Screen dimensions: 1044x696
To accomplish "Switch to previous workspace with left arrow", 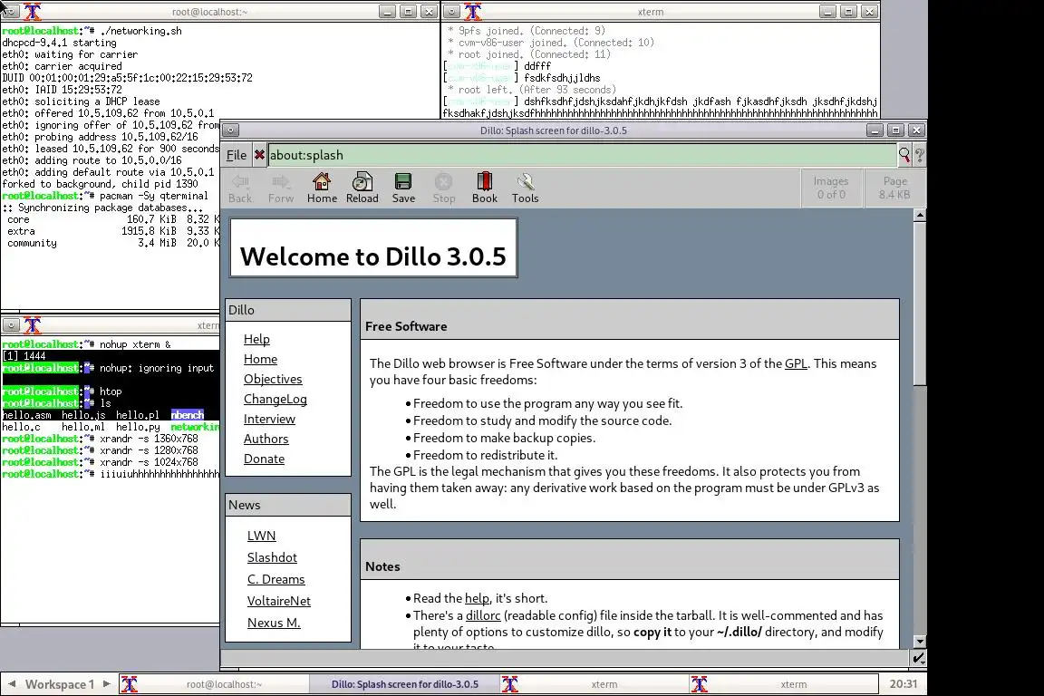I will (11, 684).
